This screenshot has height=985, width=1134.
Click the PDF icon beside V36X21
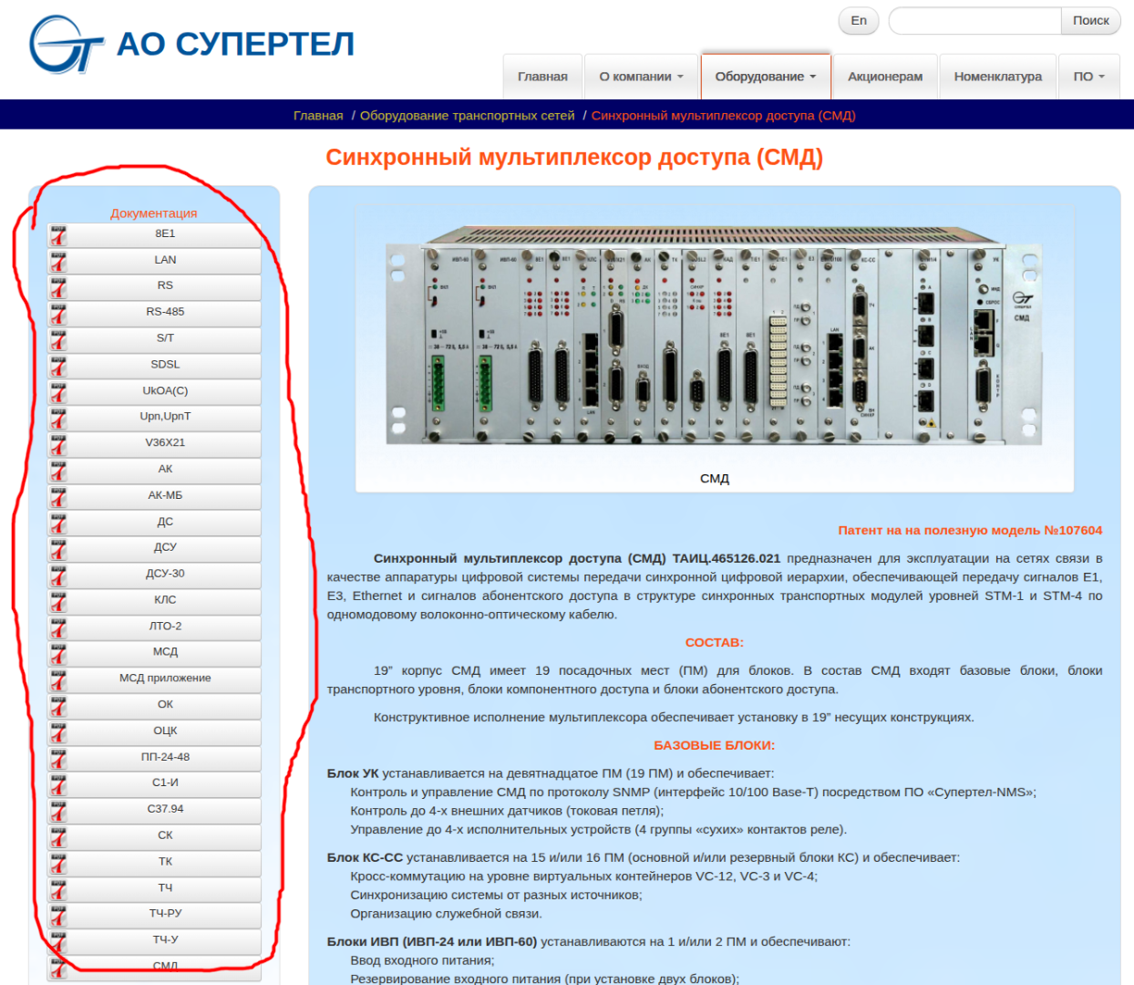[58, 445]
